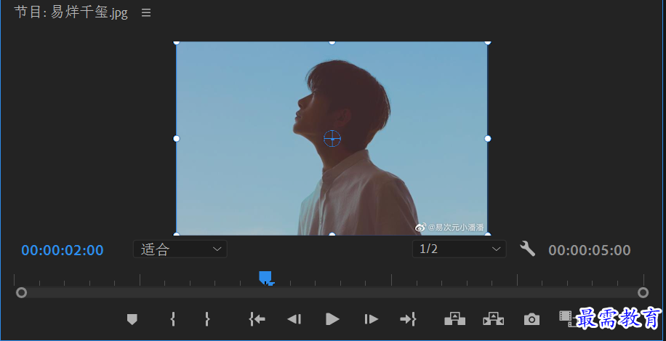Go to Out point
This screenshot has width=666, height=341.
[x=408, y=319]
